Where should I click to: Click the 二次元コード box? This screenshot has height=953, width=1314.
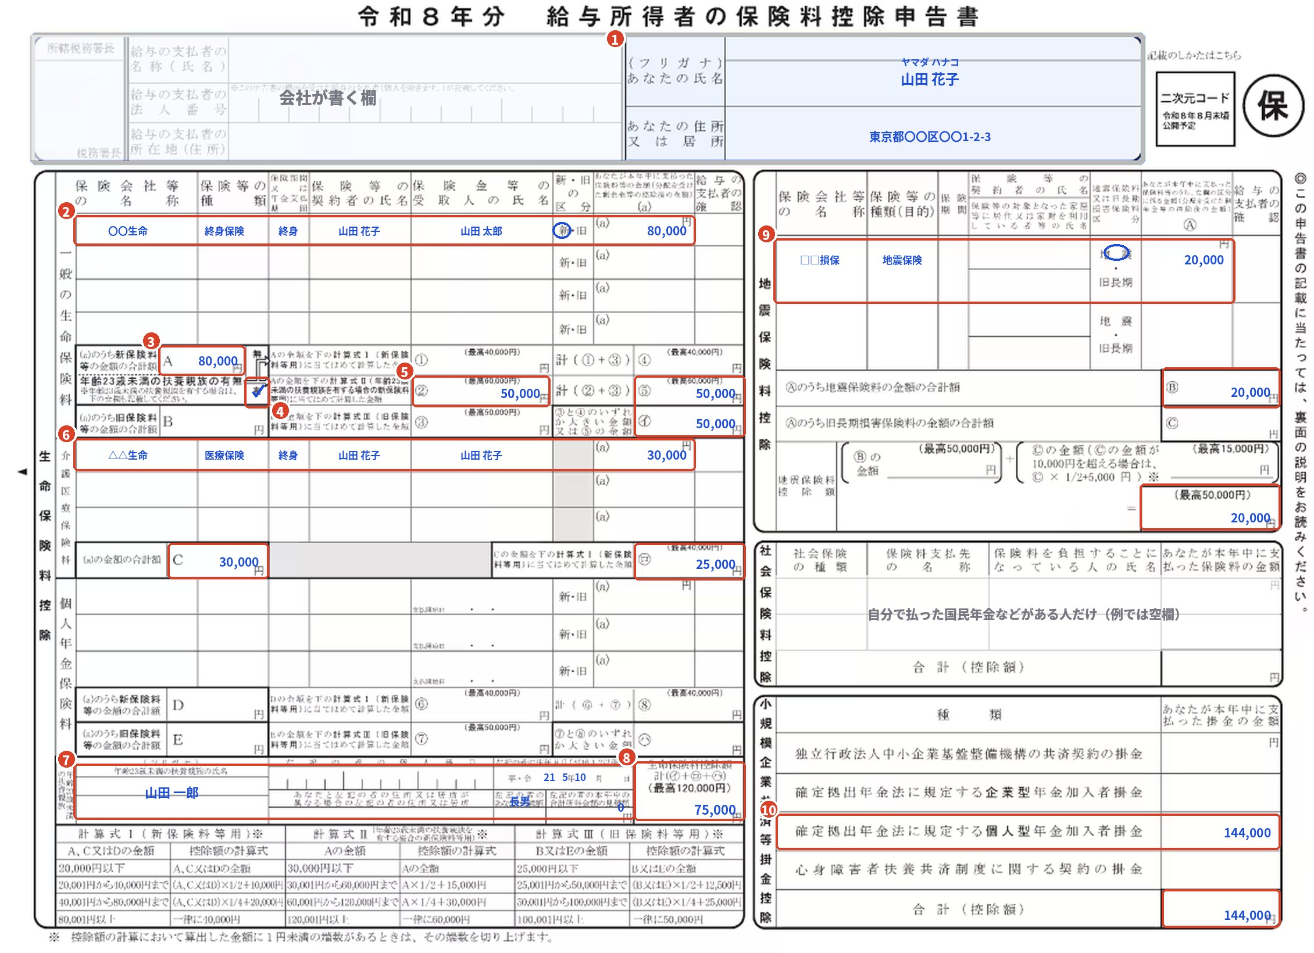[x=1195, y=109]
